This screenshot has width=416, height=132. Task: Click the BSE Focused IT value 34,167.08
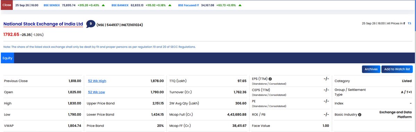(x=208, y=5)
